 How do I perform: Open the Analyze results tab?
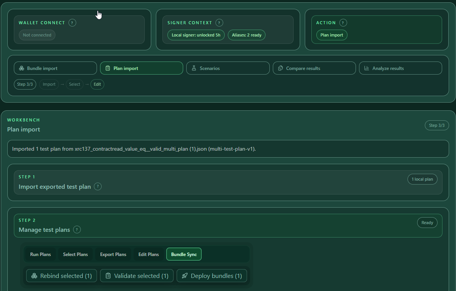pyautogui.click(x=401, y=68)
